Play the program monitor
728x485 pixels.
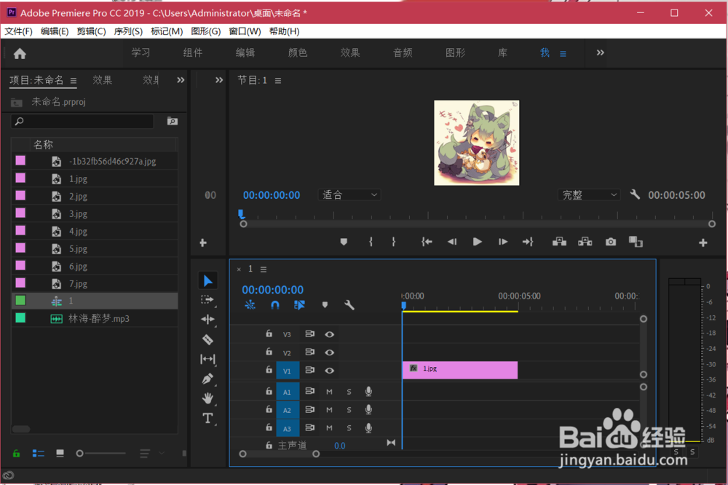tap(477, 242)
